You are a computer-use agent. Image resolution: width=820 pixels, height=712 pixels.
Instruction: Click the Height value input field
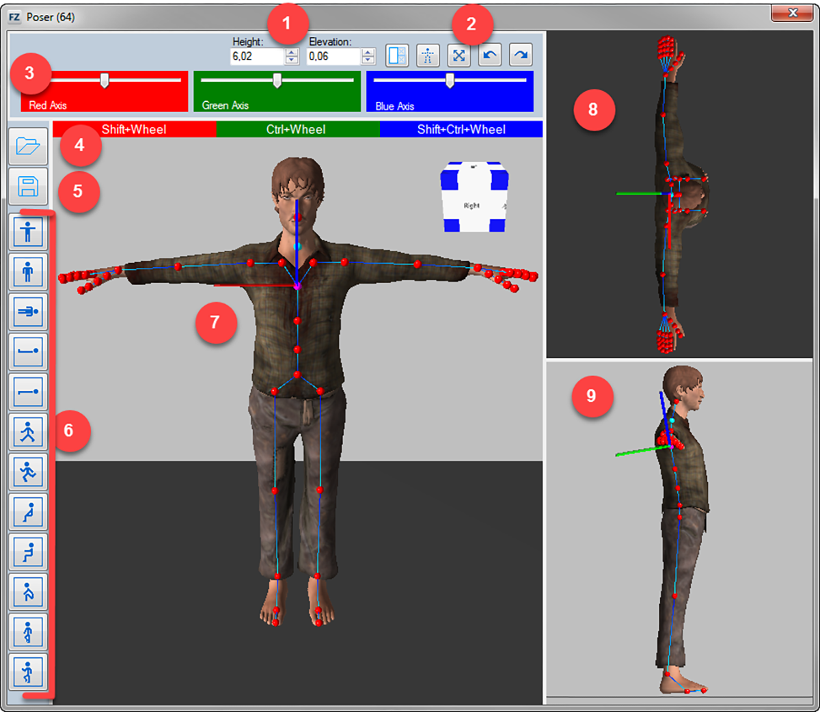point(256,57)
